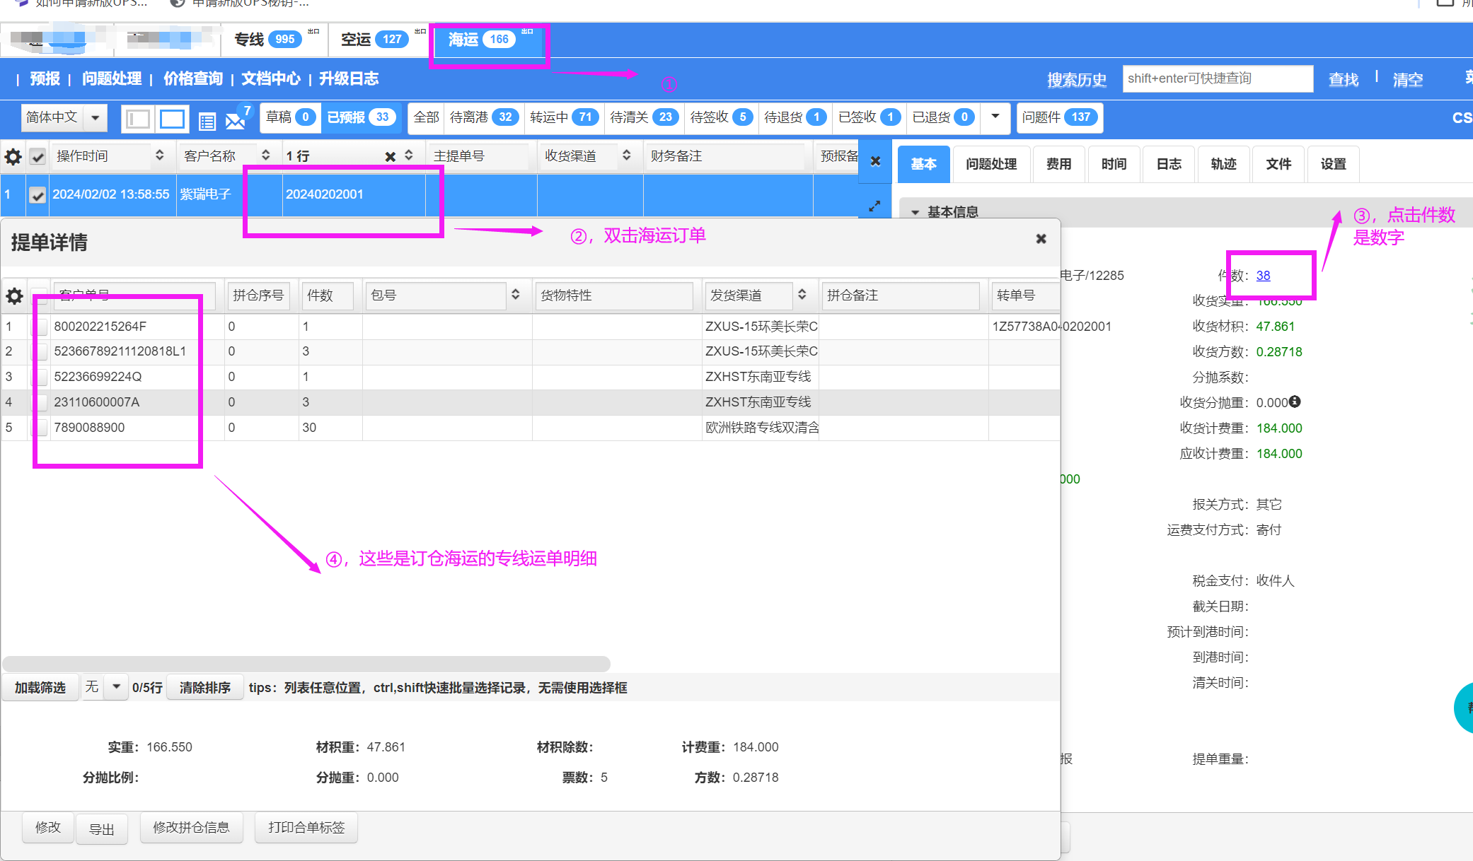
Task: Expand the status filter overflow dropdown arrow
Action: pos(995,117)
